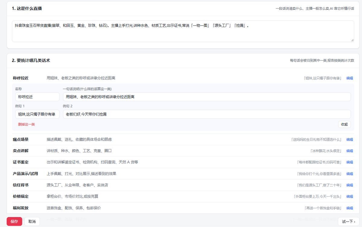Click example text 「再送一个首饰盒和手链」
This screenshot has width=362, height=227.
click(323, 208)
